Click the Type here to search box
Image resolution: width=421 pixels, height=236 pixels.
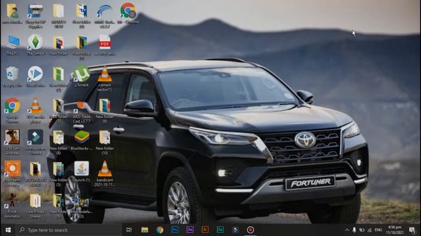pyautogui.click(x=68, y=230)
